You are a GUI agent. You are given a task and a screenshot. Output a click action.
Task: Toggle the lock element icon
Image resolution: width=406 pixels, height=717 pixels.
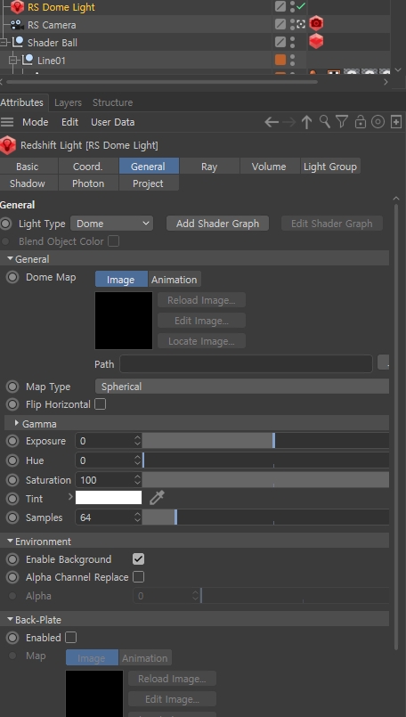(x=361, y=122)
